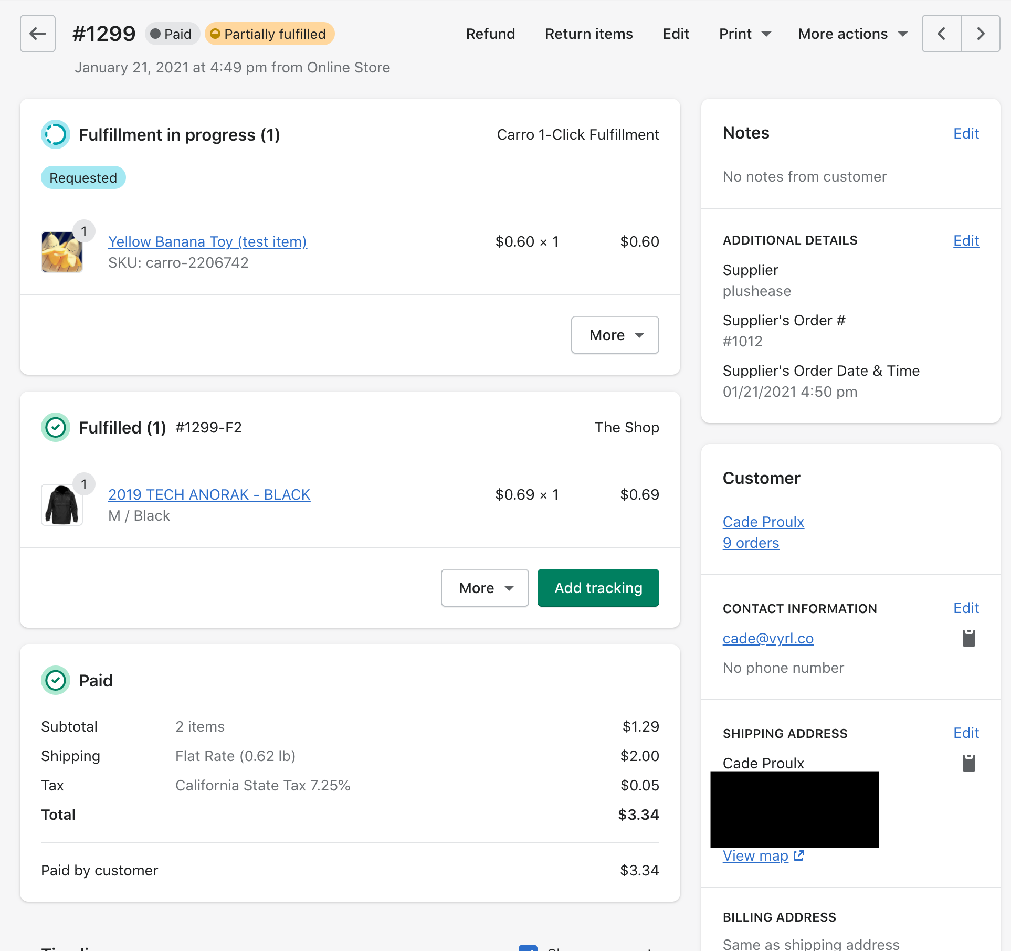The width and height of the screenshot is (1011, 951).
Task: Open More dropdown beside Add tracking
Action: (x=485, y=588)
